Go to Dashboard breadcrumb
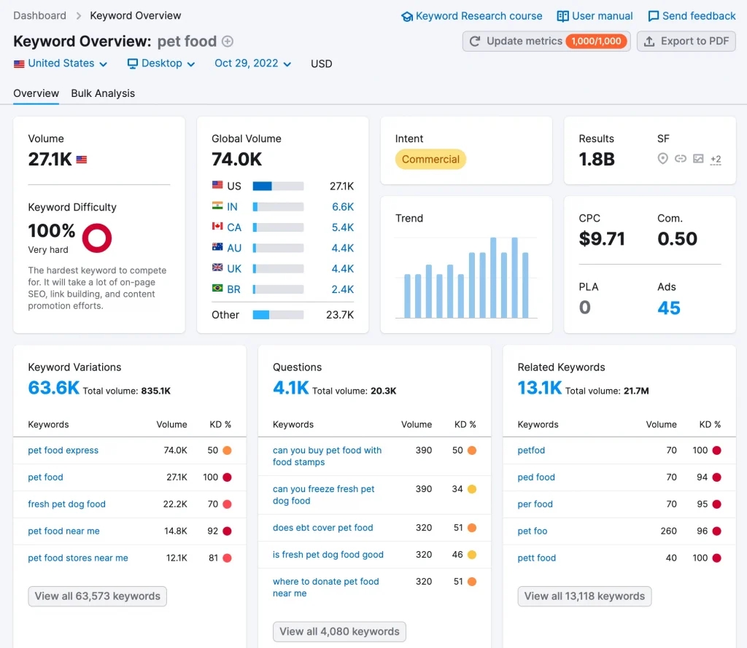 point(39,16)
